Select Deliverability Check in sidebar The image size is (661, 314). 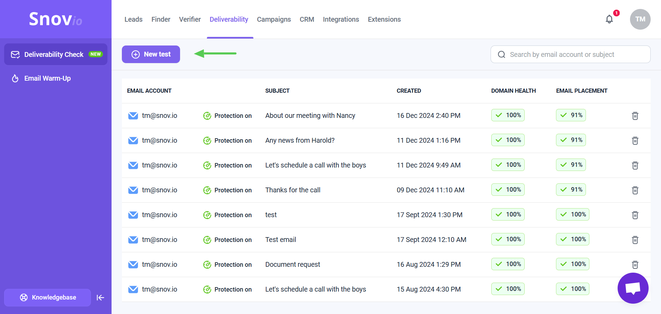click(56, 54)
